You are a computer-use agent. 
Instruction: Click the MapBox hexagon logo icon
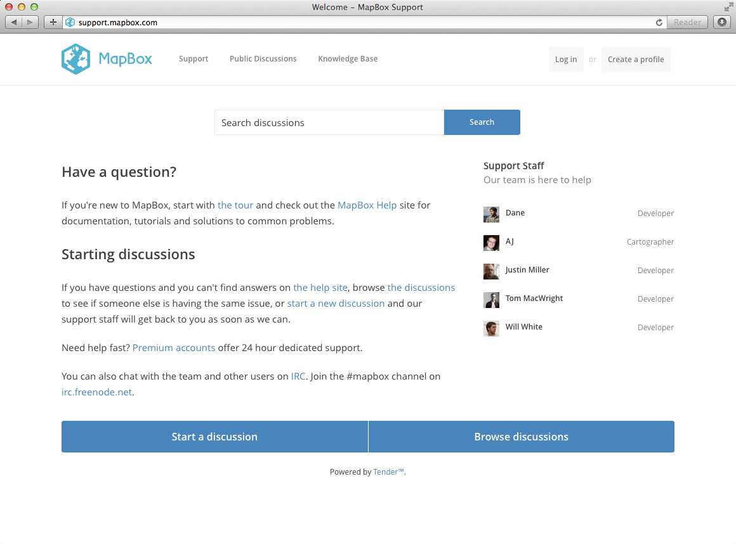tap(76, 59)
